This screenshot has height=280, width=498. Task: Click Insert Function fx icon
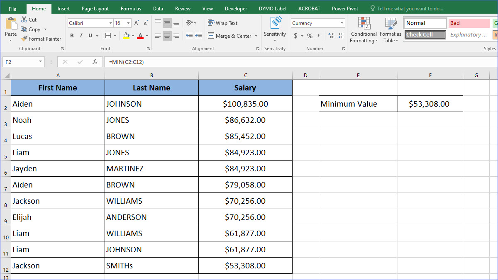pos(95,62)
